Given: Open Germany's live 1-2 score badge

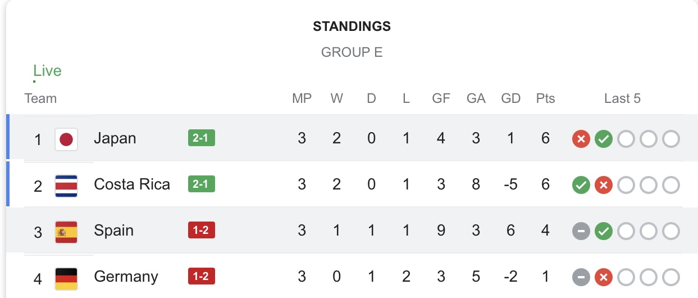Looking at the screenshot, I should (x=202, y=276).
